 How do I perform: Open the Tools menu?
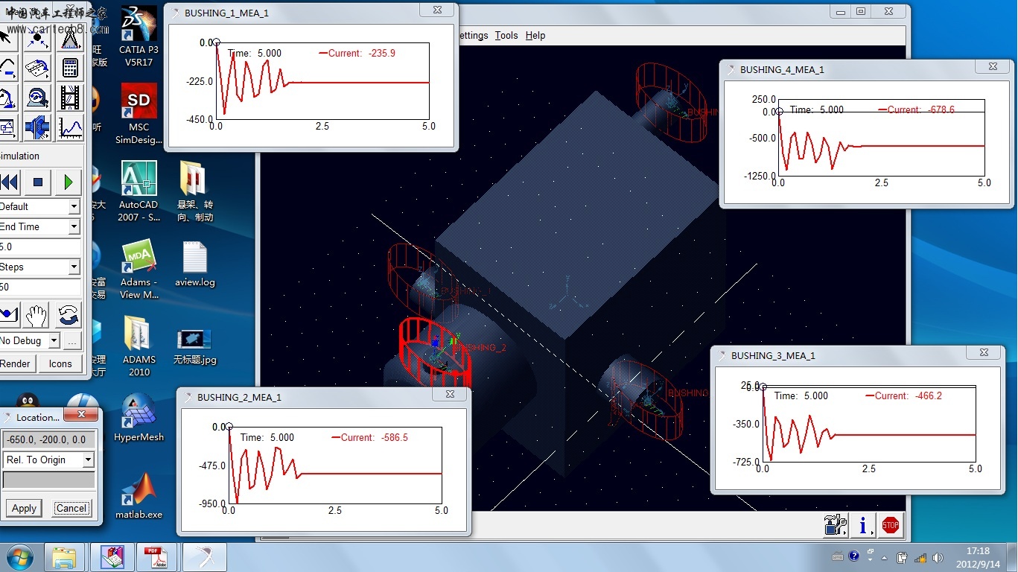click(506, 35)
